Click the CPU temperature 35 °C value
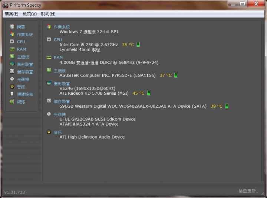 tap(128, 45)
